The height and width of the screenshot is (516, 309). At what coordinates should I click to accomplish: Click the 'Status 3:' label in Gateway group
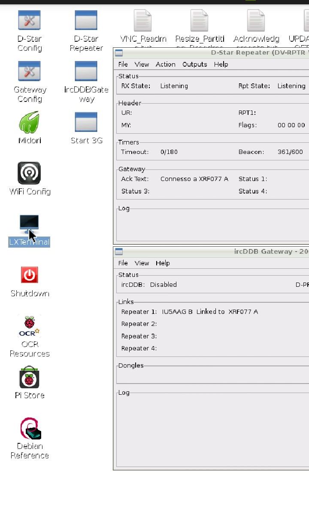(136, 191)
